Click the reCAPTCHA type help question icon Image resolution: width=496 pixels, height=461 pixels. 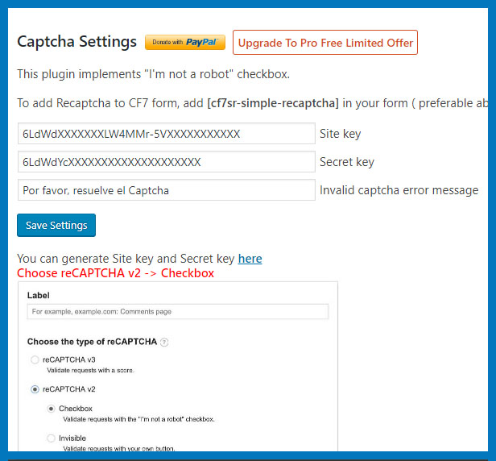coord(164,342)
